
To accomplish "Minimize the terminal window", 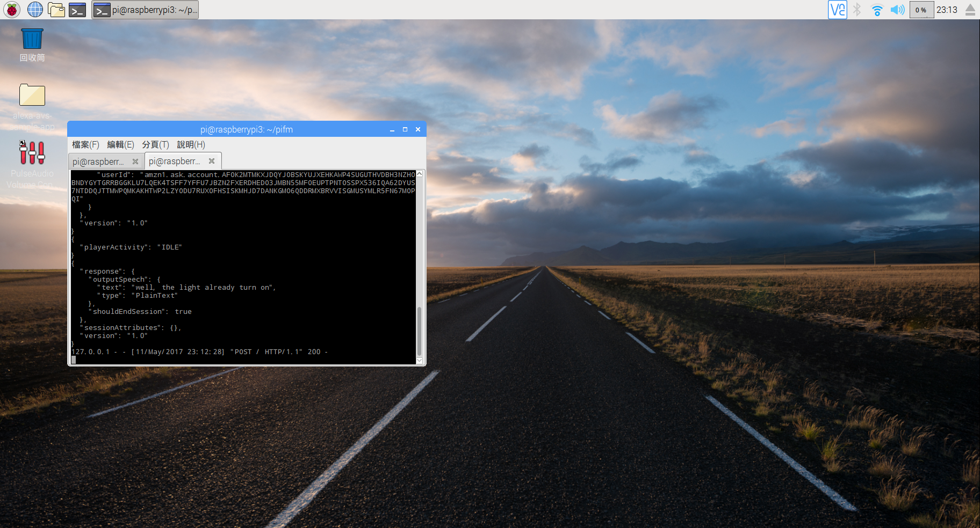I will 392,129.
